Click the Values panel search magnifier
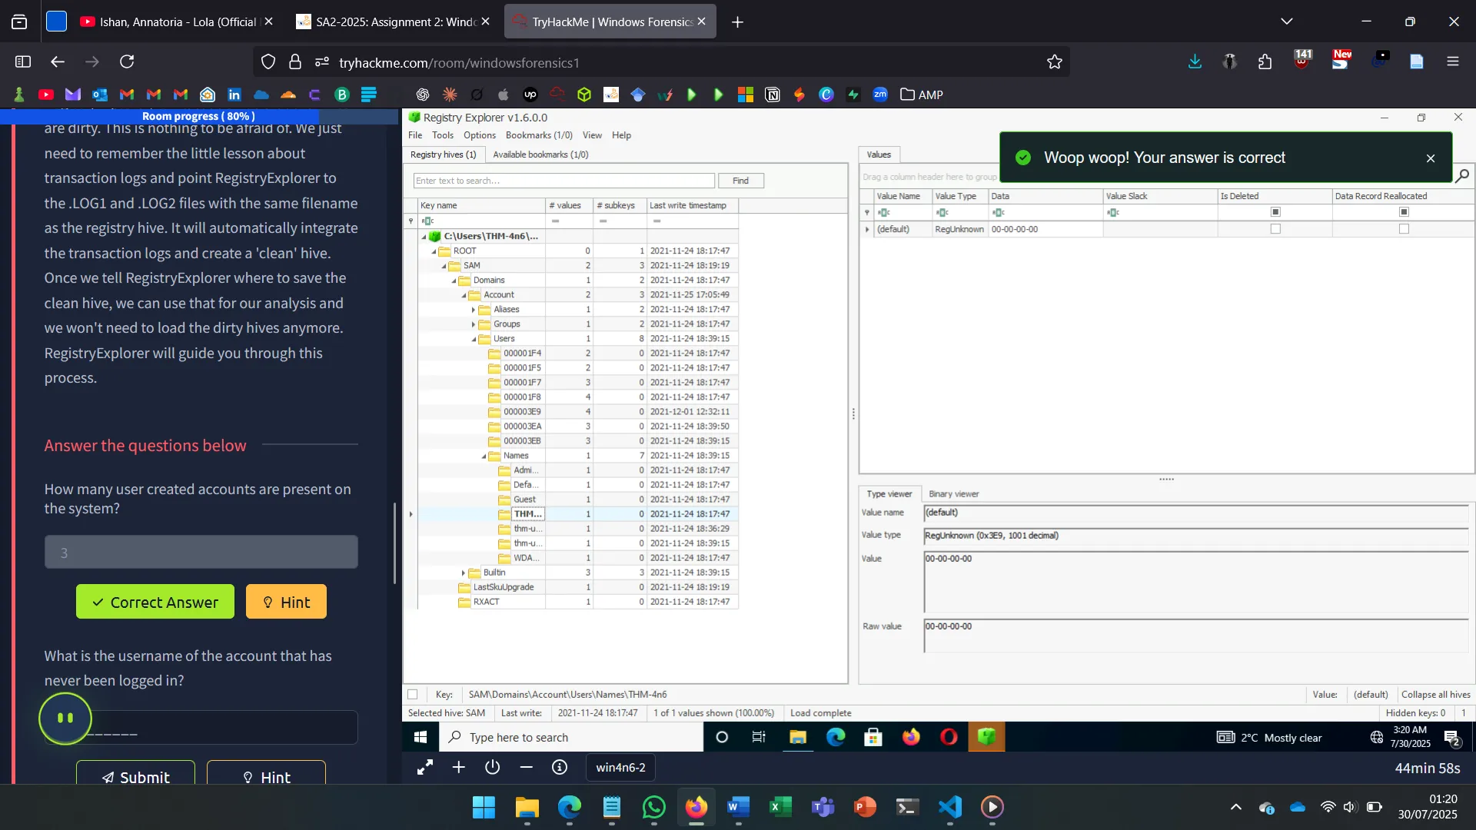This screenshot has width=1476, height=830. click(x=1462, y=176)
